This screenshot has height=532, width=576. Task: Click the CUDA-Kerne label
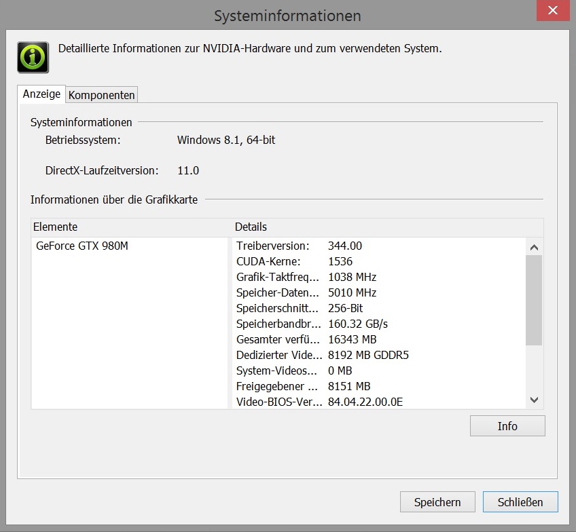point(268,262)
